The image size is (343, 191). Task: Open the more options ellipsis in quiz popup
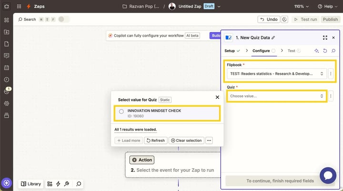(209, 141)
